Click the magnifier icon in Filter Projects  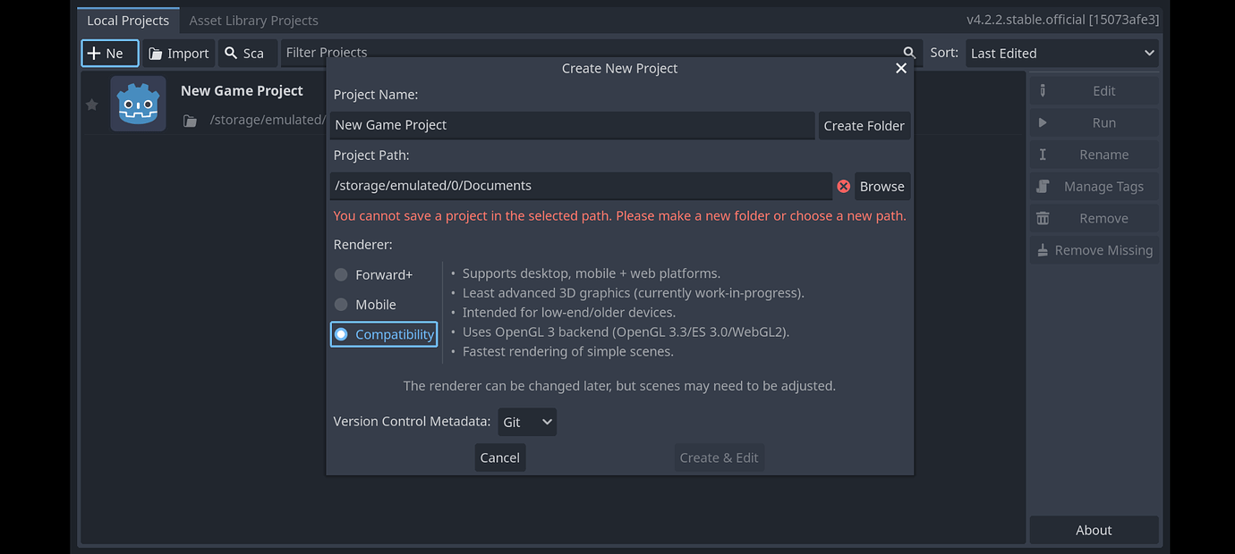pos(909,53)
